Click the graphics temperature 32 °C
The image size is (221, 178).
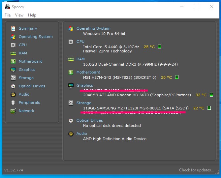coord(201,95)
